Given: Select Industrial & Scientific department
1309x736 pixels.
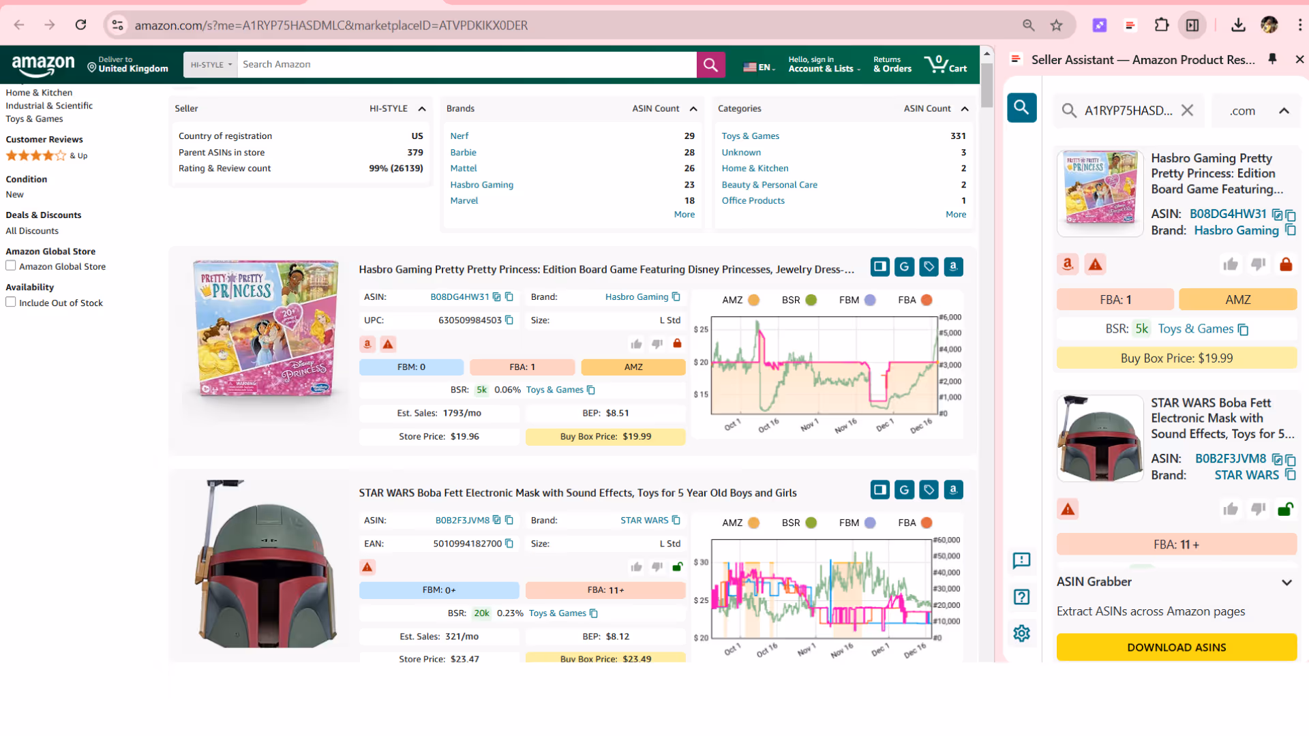Looking at the screenshot, I should [49, 106].
